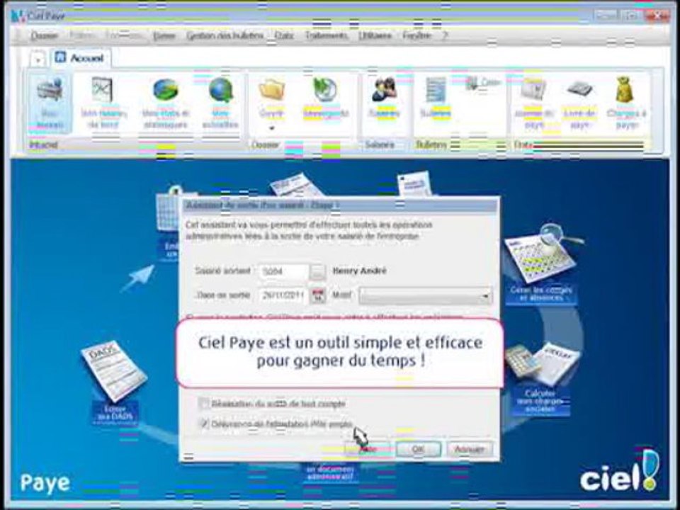680x510 pixels.
Task: Click the Aide button in dialog
Action: 368,449
